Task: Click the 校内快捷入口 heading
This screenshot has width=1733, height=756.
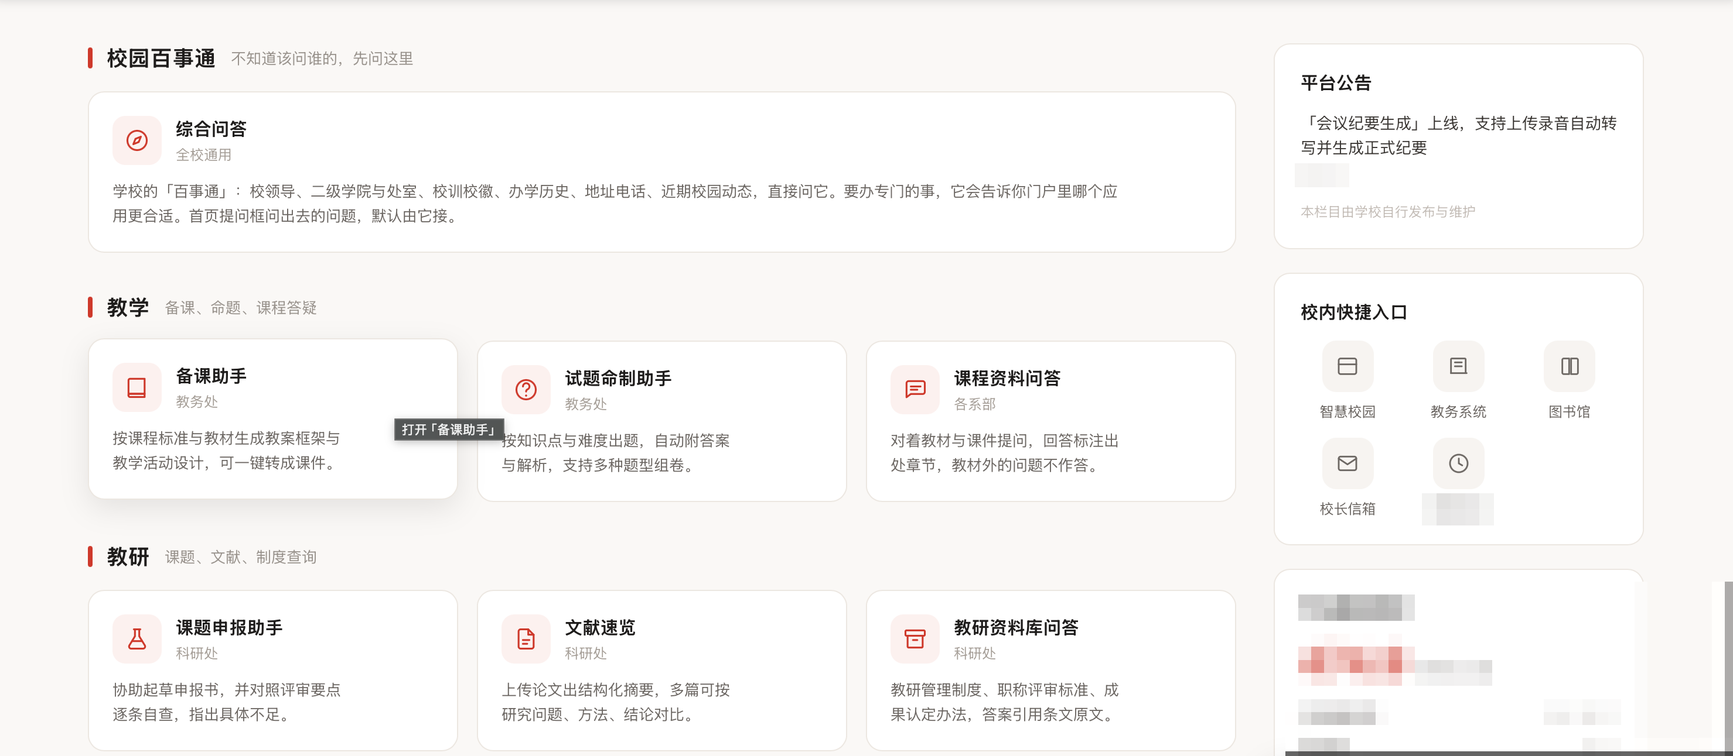Action: pyautogui.click(x=1353, y=312)
